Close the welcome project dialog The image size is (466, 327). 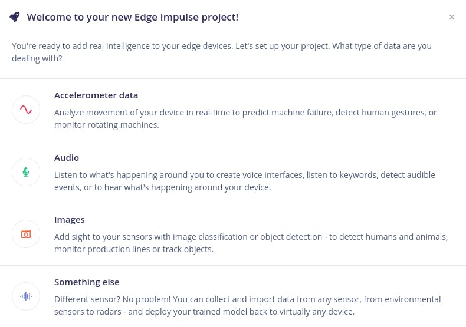[x=452, y=17]
